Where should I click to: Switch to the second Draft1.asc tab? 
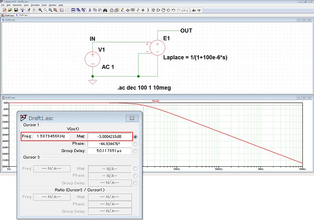pyautogui.click(x=22, y=15)
